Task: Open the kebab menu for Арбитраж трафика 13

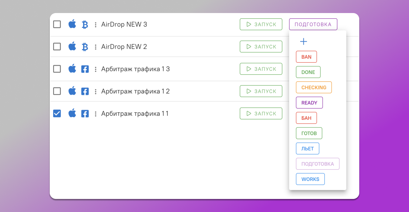Action: point(95,69)
